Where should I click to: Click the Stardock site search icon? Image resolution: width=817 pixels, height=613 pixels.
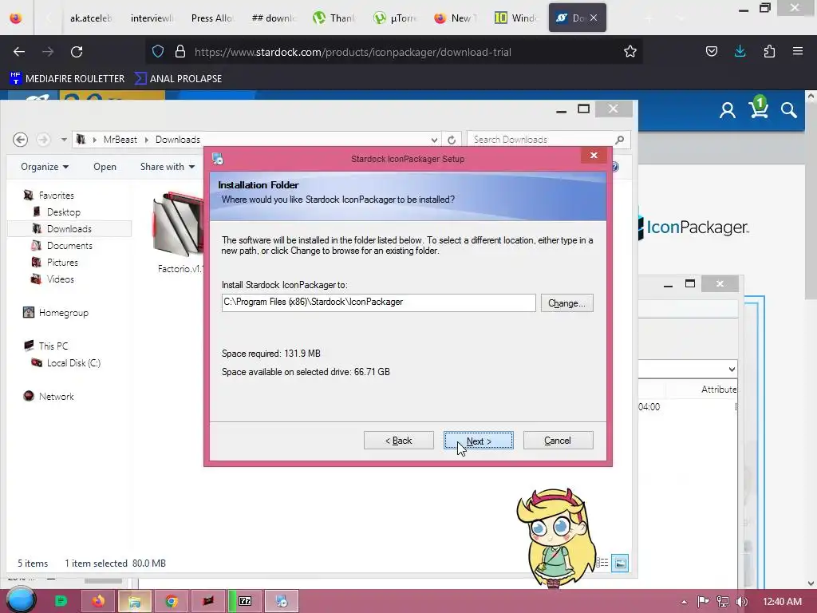click(789, 110)
